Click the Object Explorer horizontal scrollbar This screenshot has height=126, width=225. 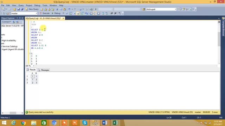[12, 113]
